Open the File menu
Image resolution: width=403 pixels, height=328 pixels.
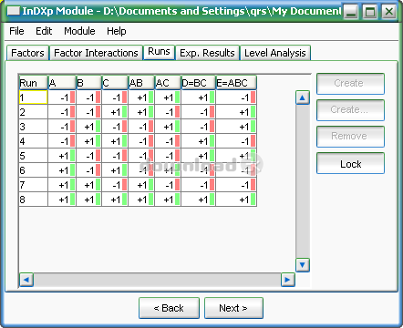[16, 31]
